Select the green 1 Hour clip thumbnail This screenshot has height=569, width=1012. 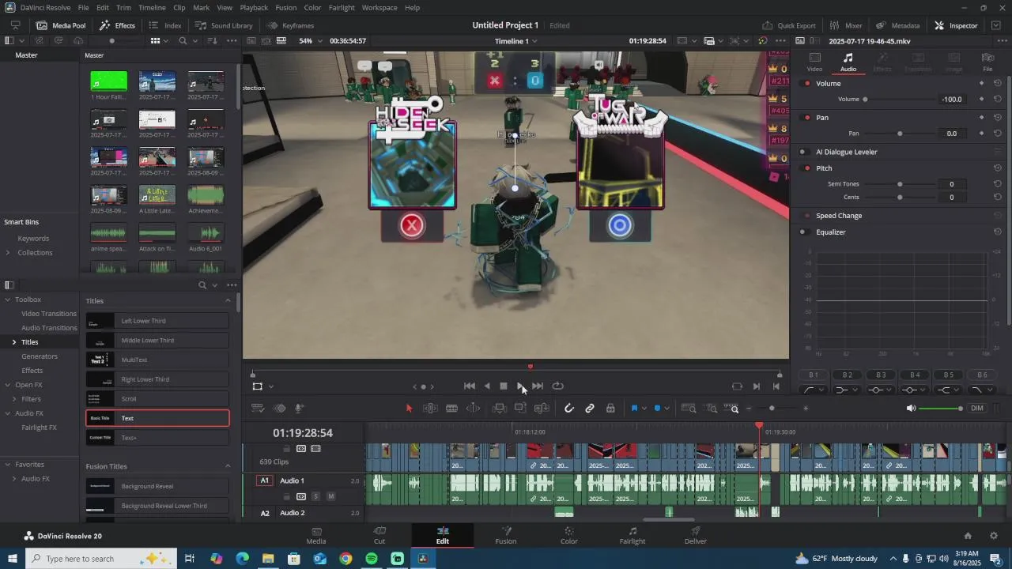109,81
